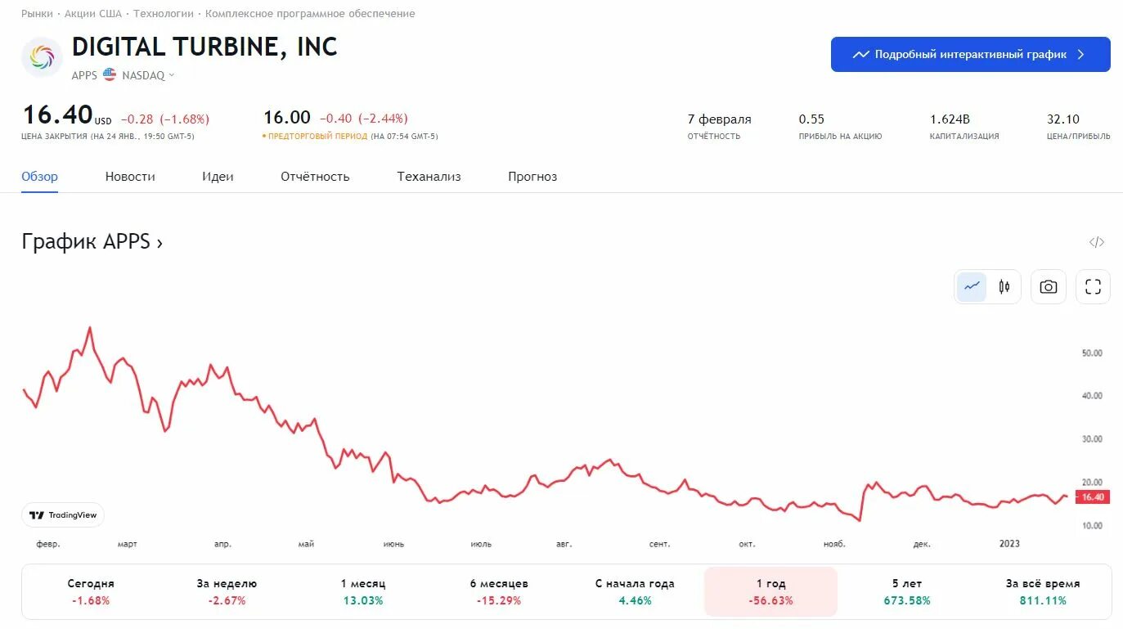Open Подробный интерактивный график button
The image size is (1123, 629).
(971, 55)
